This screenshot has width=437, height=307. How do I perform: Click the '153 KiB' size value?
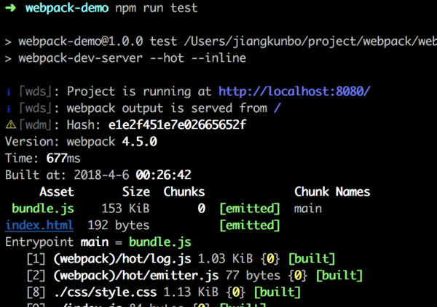click(x=125, y=209)
